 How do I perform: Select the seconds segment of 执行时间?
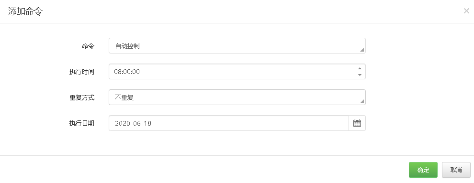[x=136, y=72]
